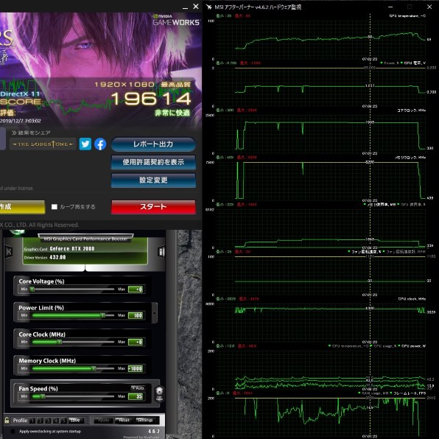This screenshot has width=439, height=439.
Task: Select profile slot 1
Action: tap(32, 421)
